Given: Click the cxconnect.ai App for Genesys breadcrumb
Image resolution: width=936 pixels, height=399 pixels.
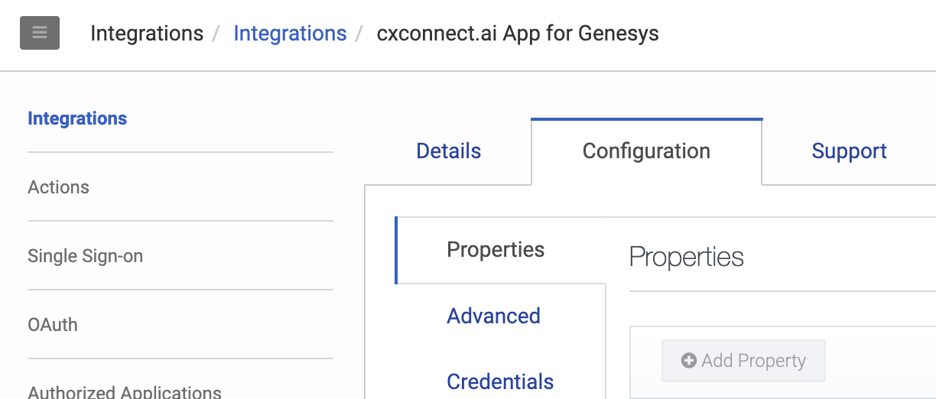Looking at the screenshot, I should [x=518, y=34].
